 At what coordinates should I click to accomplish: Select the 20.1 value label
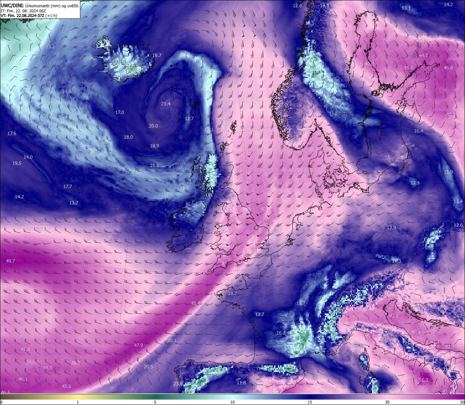[172, 340]
